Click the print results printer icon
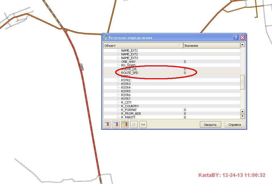 pyautogui.click(x=143, y=125)
